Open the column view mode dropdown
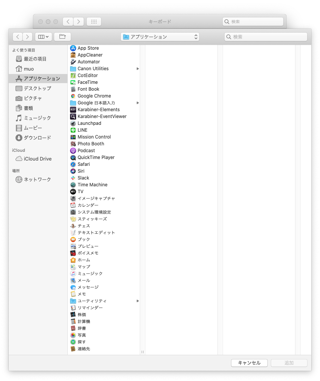 (x=44, y=37)
